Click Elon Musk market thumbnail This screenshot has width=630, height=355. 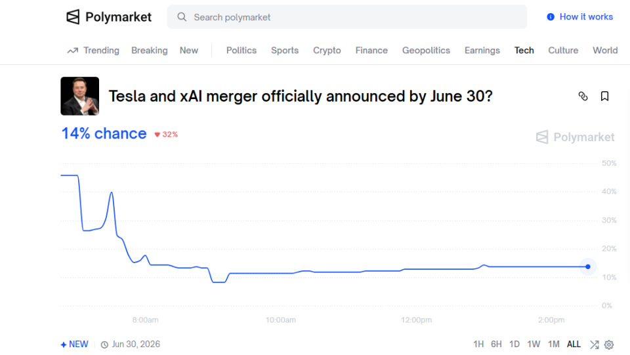[80, 96]
